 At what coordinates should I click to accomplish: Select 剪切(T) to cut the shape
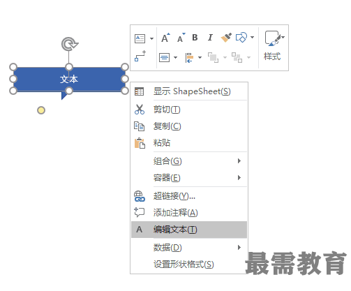click(189, 110)
